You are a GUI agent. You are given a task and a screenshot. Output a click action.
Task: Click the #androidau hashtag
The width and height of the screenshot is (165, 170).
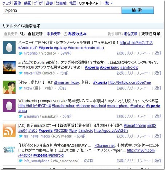tap(94, 48)
